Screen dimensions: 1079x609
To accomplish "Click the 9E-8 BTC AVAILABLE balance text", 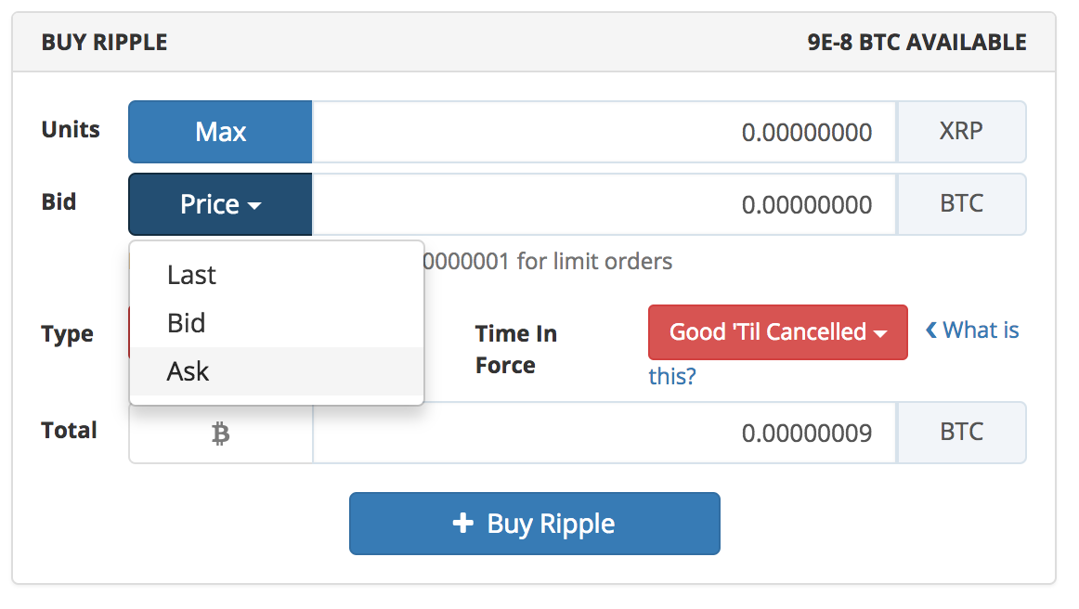I will click(x=916, y=43).
